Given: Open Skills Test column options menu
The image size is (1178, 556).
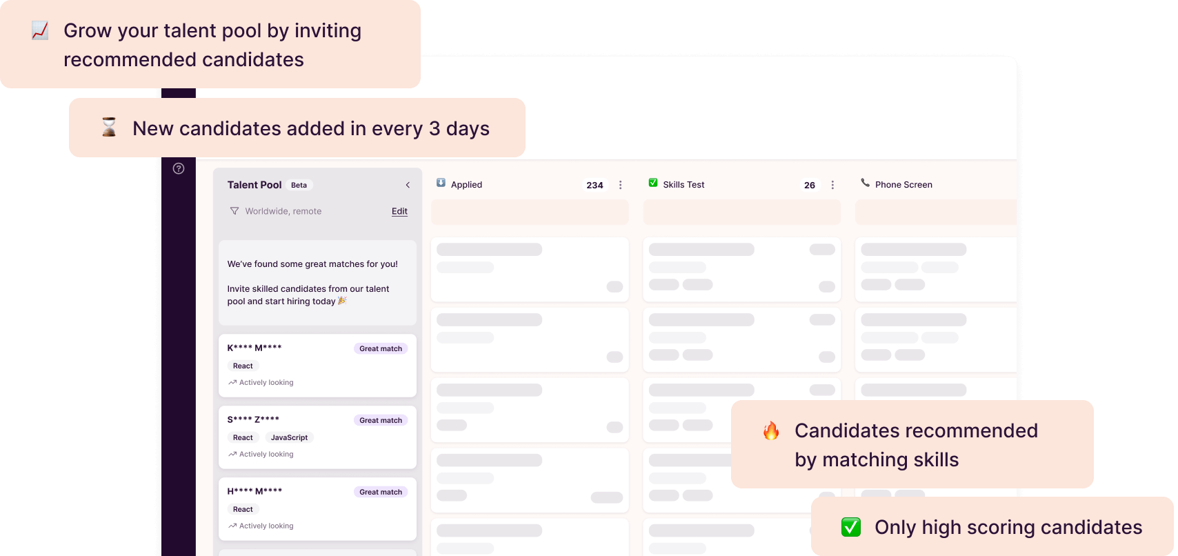Looking at the screenshot, I should 832,185.
